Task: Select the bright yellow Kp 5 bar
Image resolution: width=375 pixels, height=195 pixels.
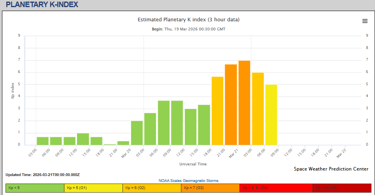Action: (x=271, y=115)
